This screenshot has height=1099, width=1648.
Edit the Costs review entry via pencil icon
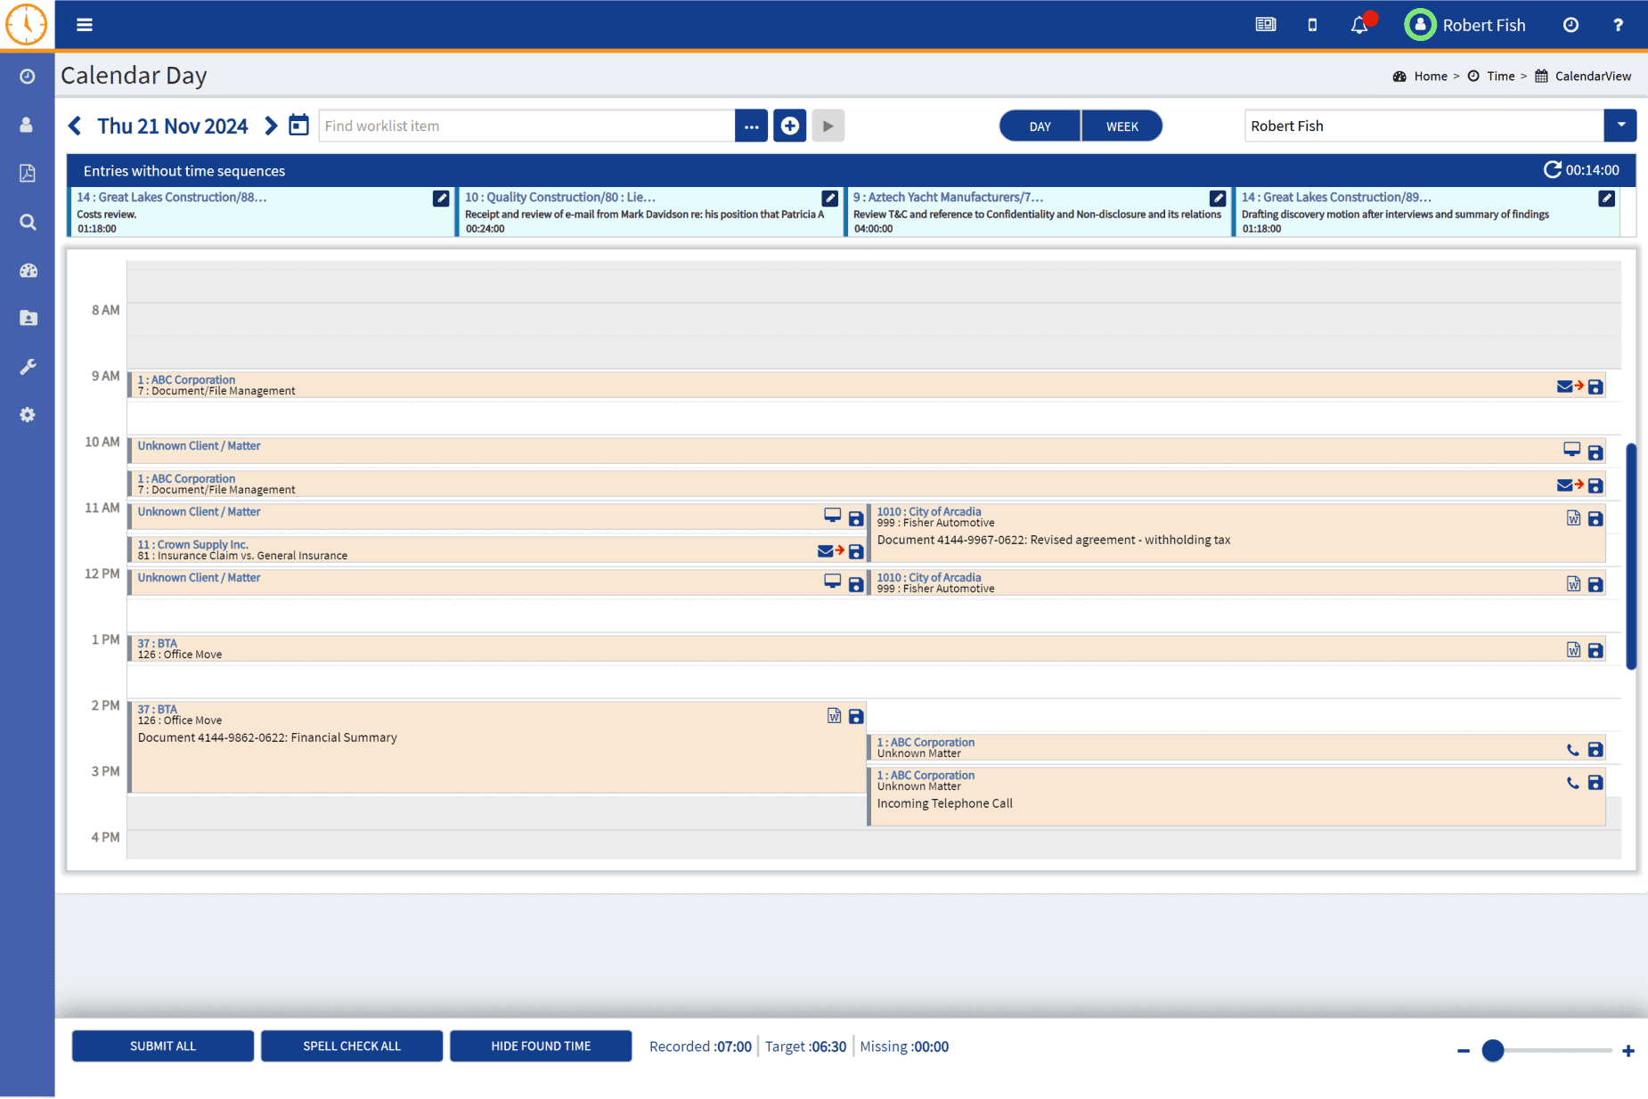tap(440, 198)
